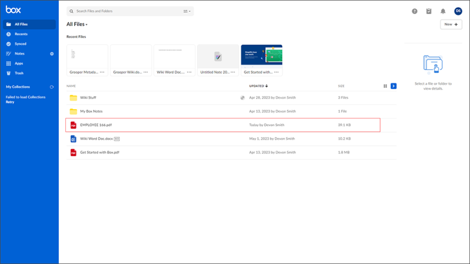This screenshot has height=264, width=470.
Task: Open notifications bell icon
Action: click(x=443, y=11)
